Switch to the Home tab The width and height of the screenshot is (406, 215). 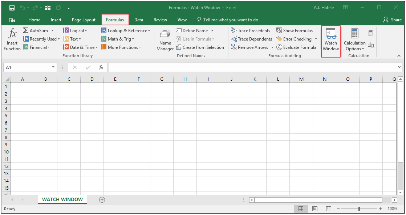point(34,20)
